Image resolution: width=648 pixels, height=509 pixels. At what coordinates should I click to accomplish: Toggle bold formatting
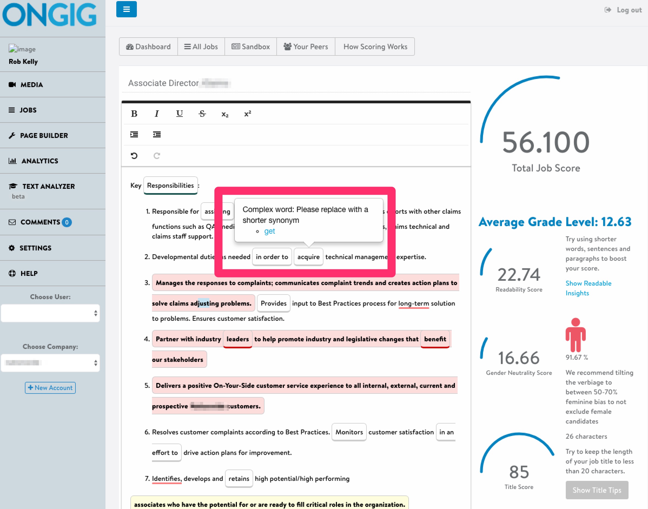pyautogui.click(x=134, y=114)
